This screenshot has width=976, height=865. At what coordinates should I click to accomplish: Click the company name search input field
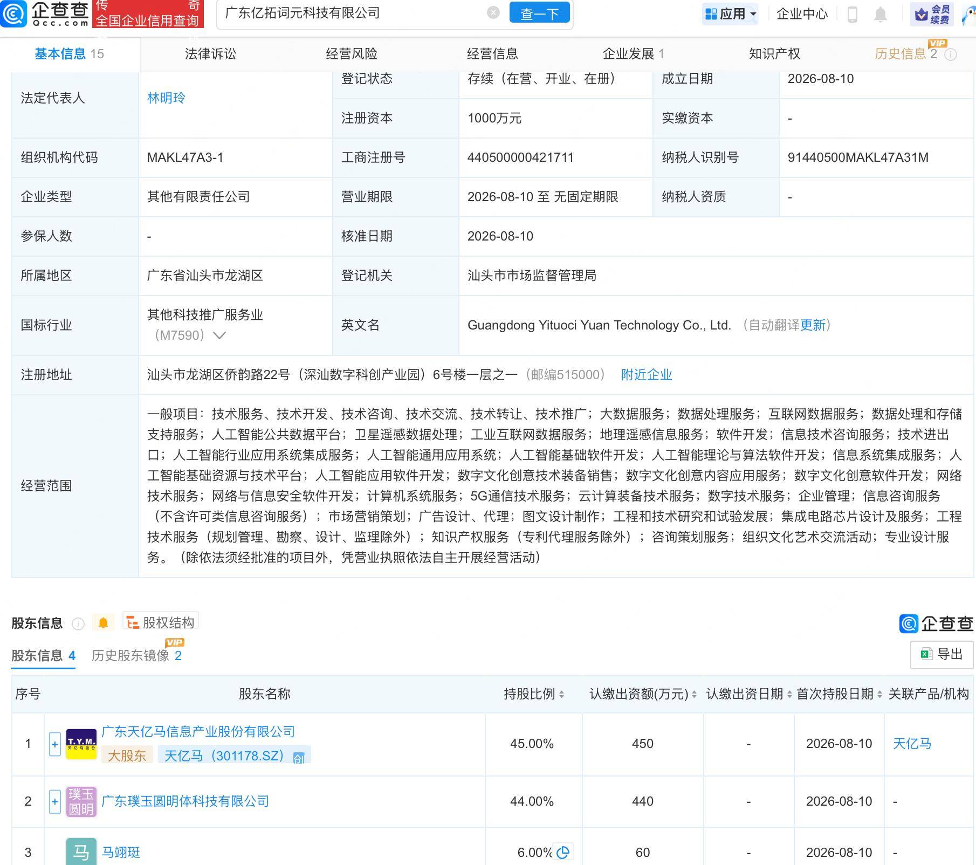coord(353,13)
